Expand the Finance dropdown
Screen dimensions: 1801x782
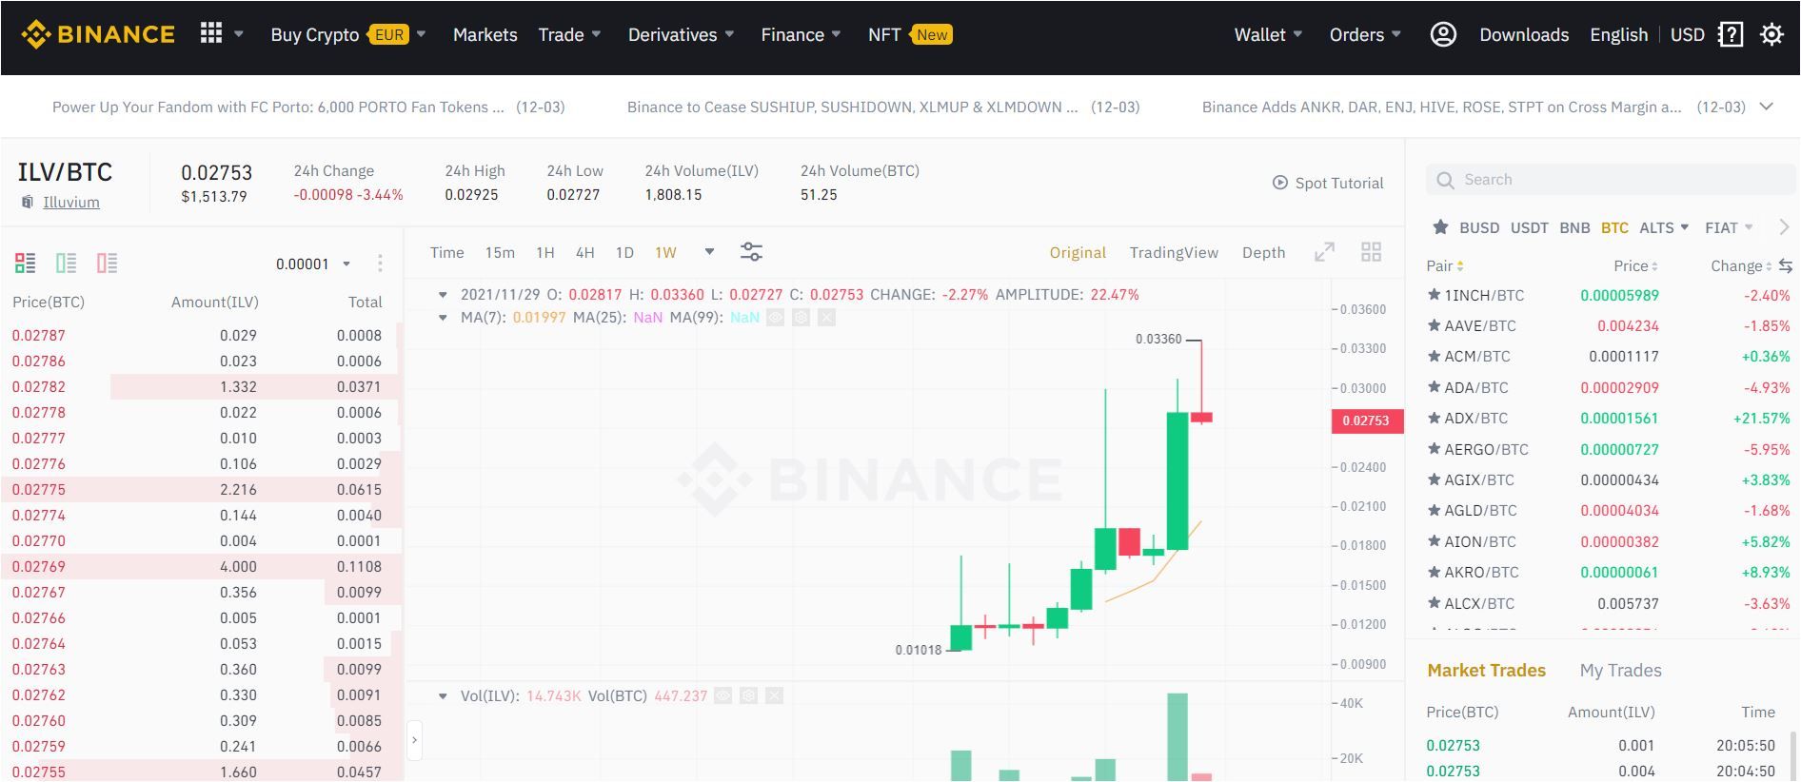(x=836, y=34)
